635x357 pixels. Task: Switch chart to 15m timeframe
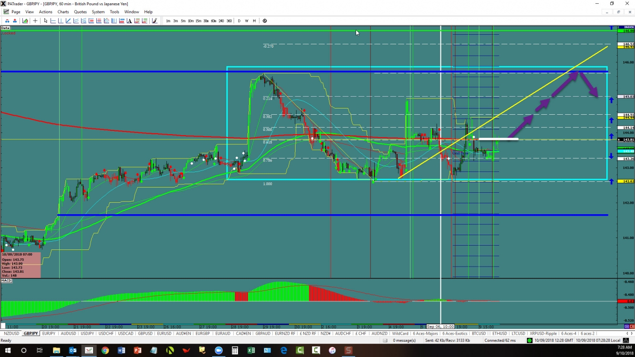[x=198, y=21]
